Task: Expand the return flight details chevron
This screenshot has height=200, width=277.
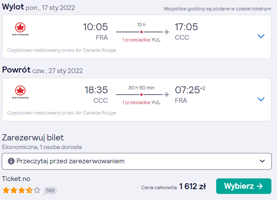Action: [261, 99]
